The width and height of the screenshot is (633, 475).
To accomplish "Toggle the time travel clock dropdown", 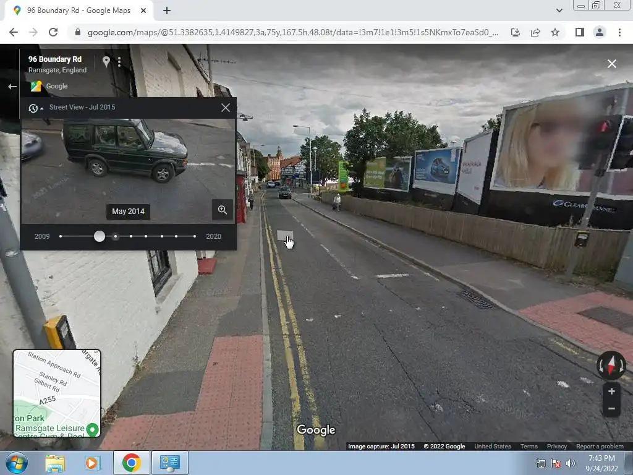I will (x=35, y=108).
